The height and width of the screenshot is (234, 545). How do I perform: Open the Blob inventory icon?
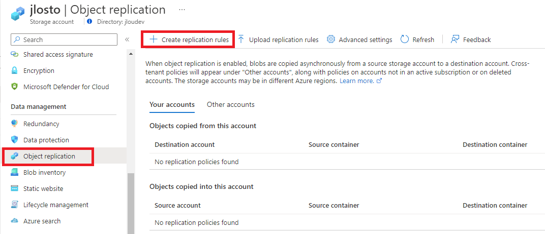14,172
